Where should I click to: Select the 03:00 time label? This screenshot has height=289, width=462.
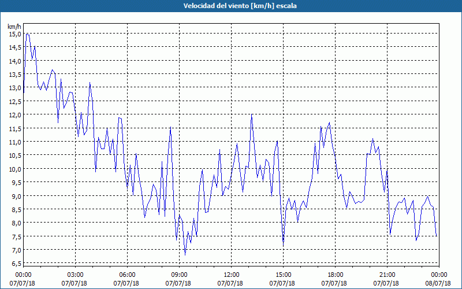[x=76, y=275]
